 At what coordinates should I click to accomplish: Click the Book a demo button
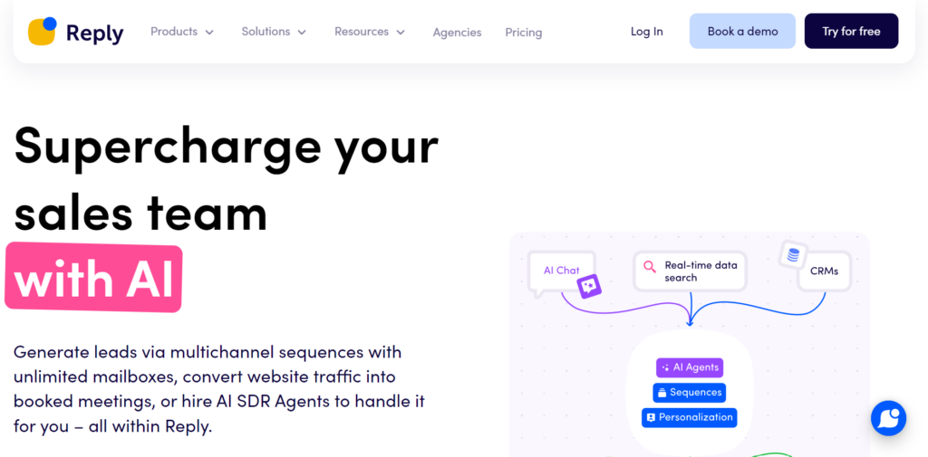[743, 32]
